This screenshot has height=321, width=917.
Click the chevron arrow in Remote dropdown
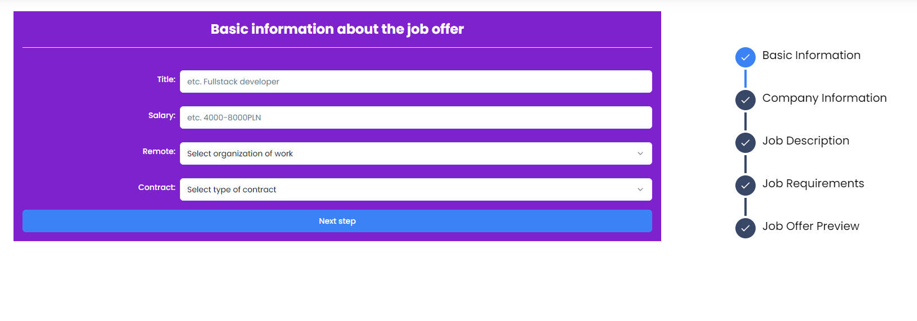click(x=640, y=153)
